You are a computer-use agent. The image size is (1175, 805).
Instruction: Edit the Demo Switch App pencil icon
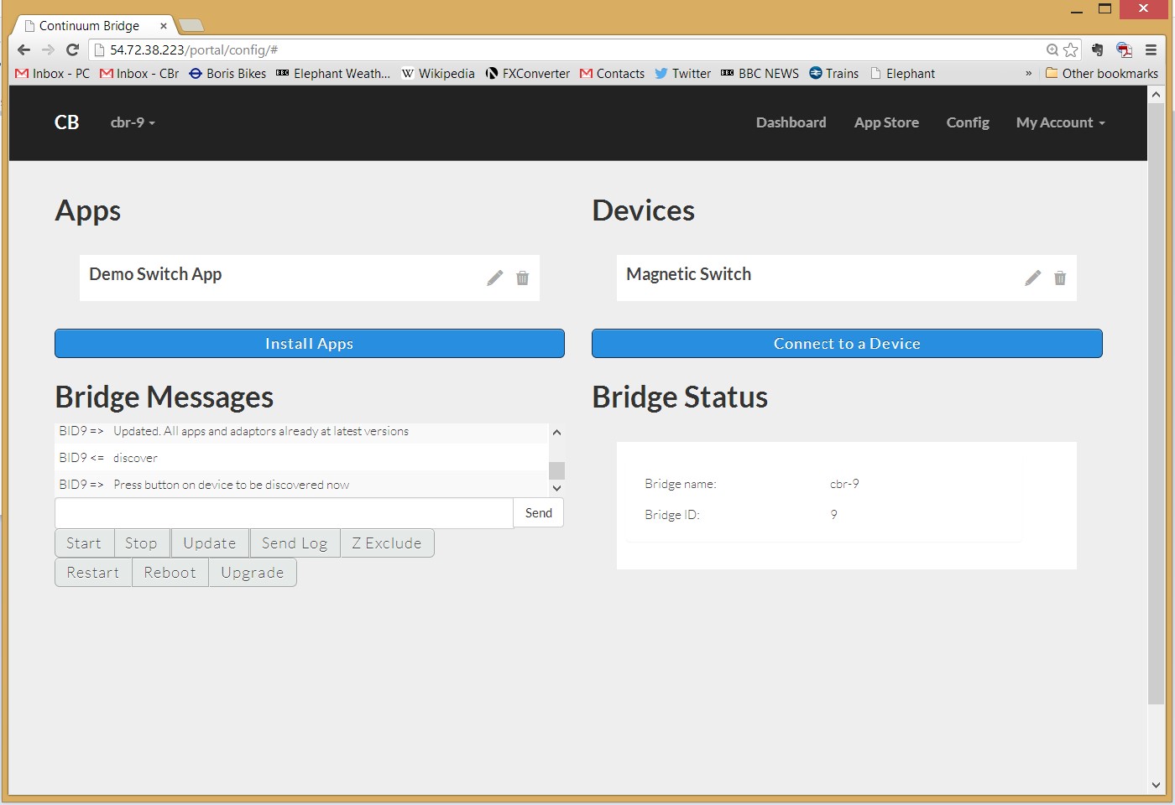tap(495, 278)
